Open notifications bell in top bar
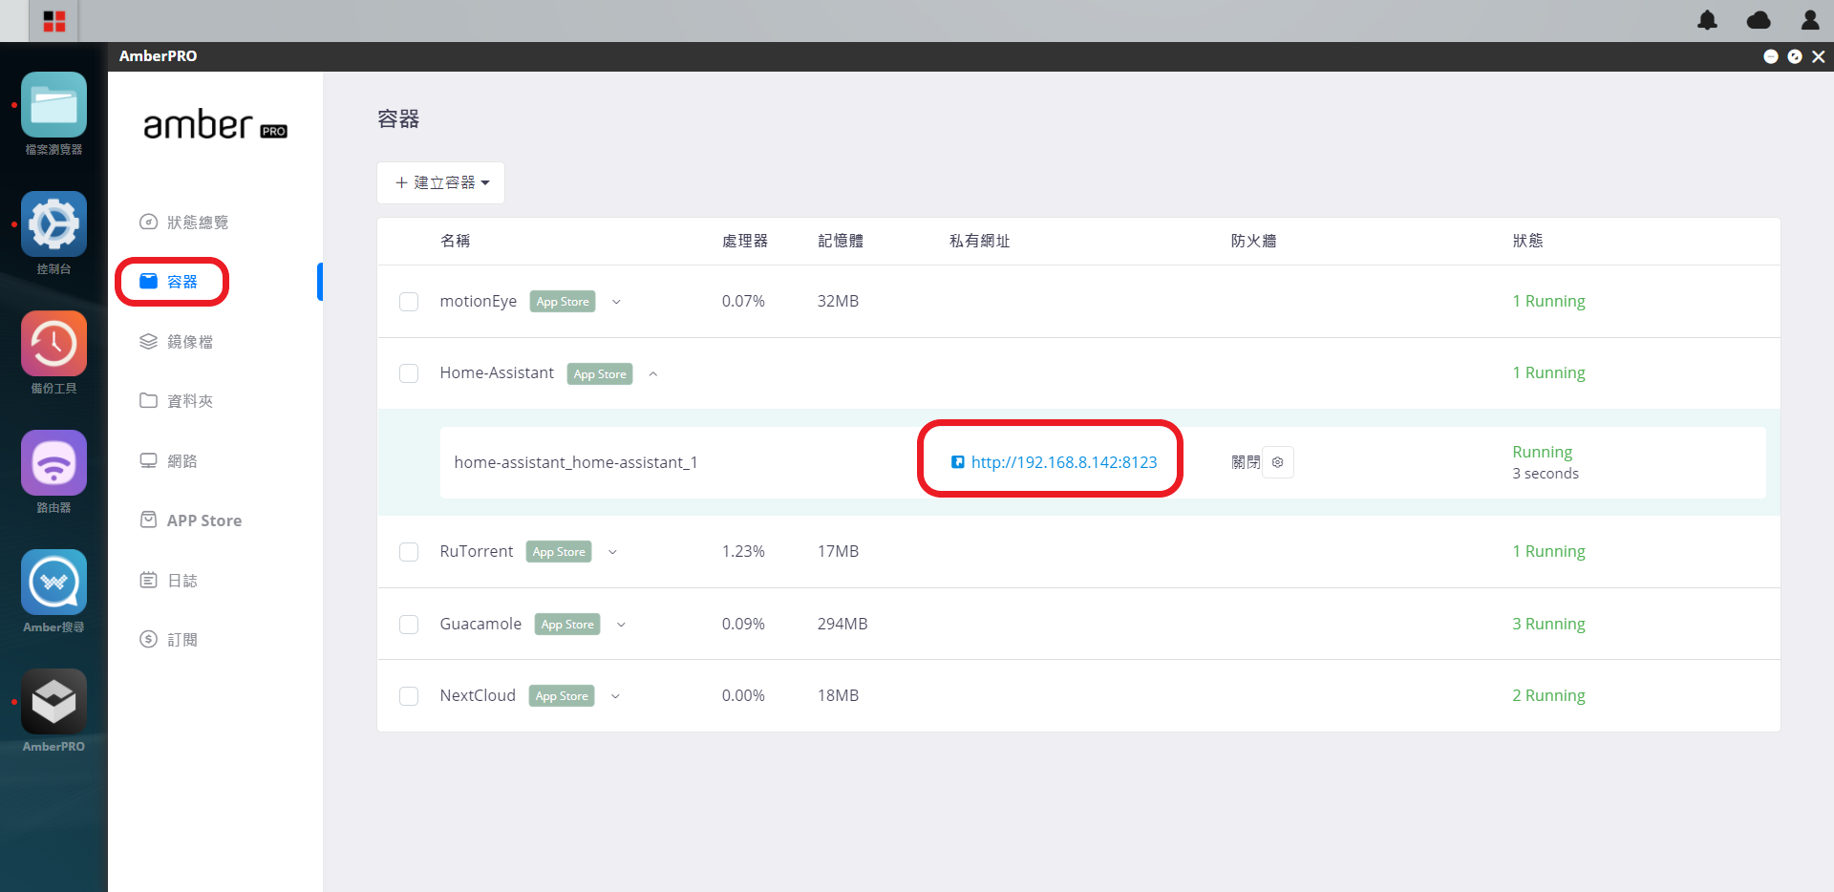This screenshot has height=892, width=1834. pyautogui.click(x=1707, y=20)
